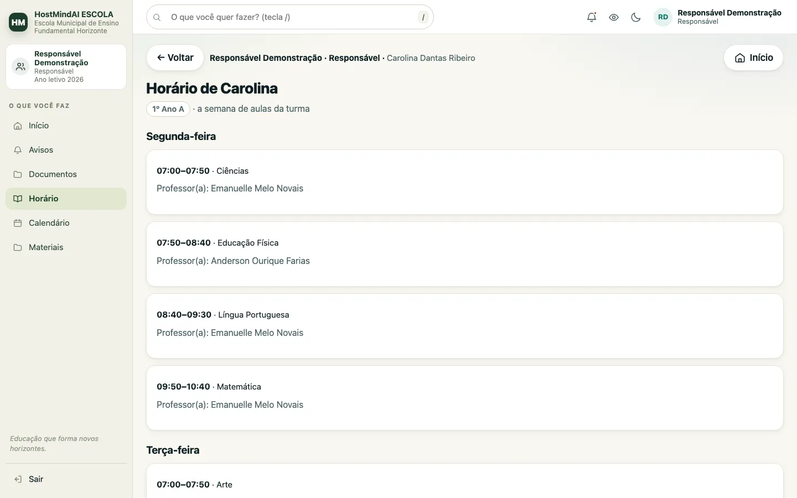Click the house icon beside sidebar Início
This screenshot has height=498, width=797.
18,126
